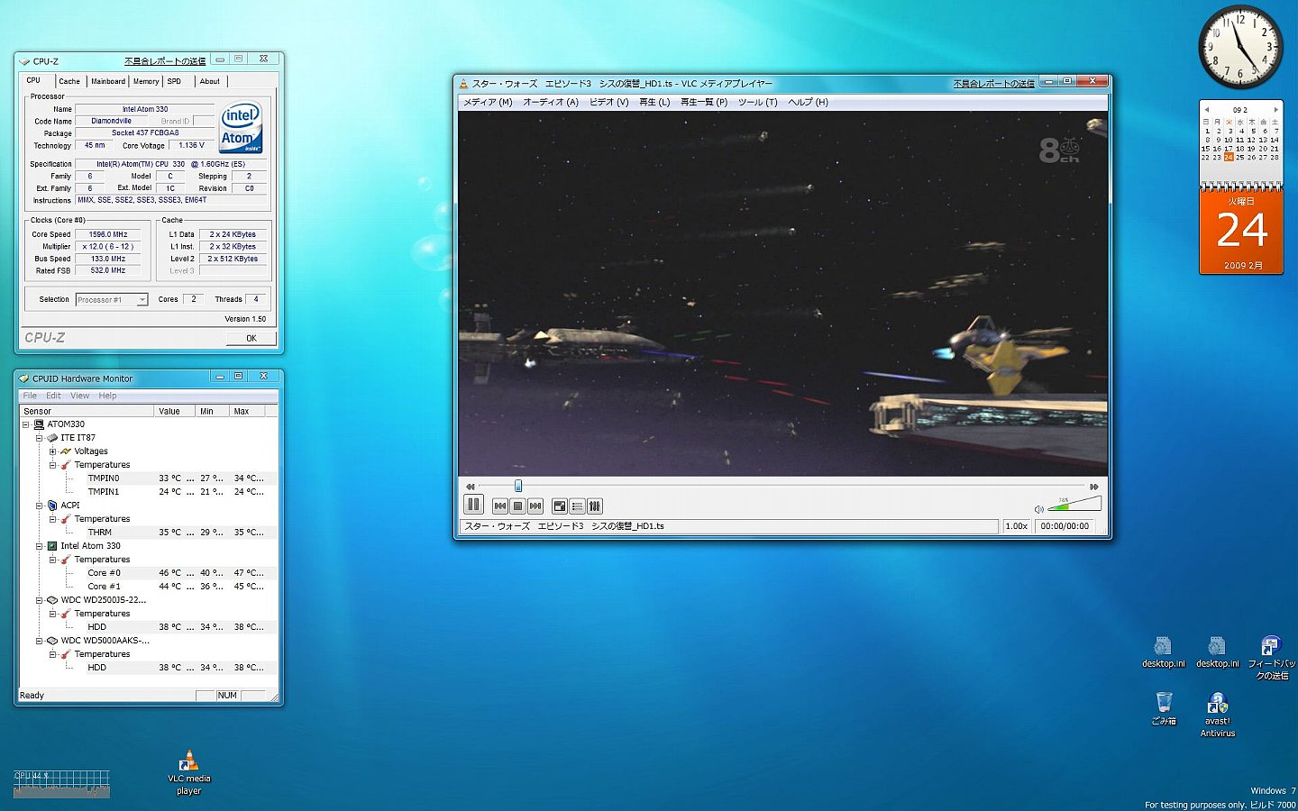Collapse the ACPI node
This screenshot has width=1298, height=811.
point(39,506)
